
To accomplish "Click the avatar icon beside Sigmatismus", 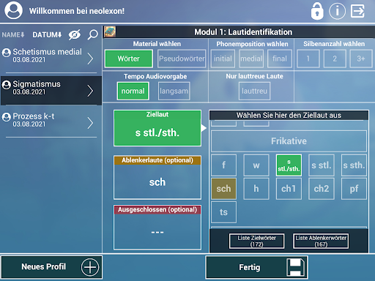I will tap(7, 85).
